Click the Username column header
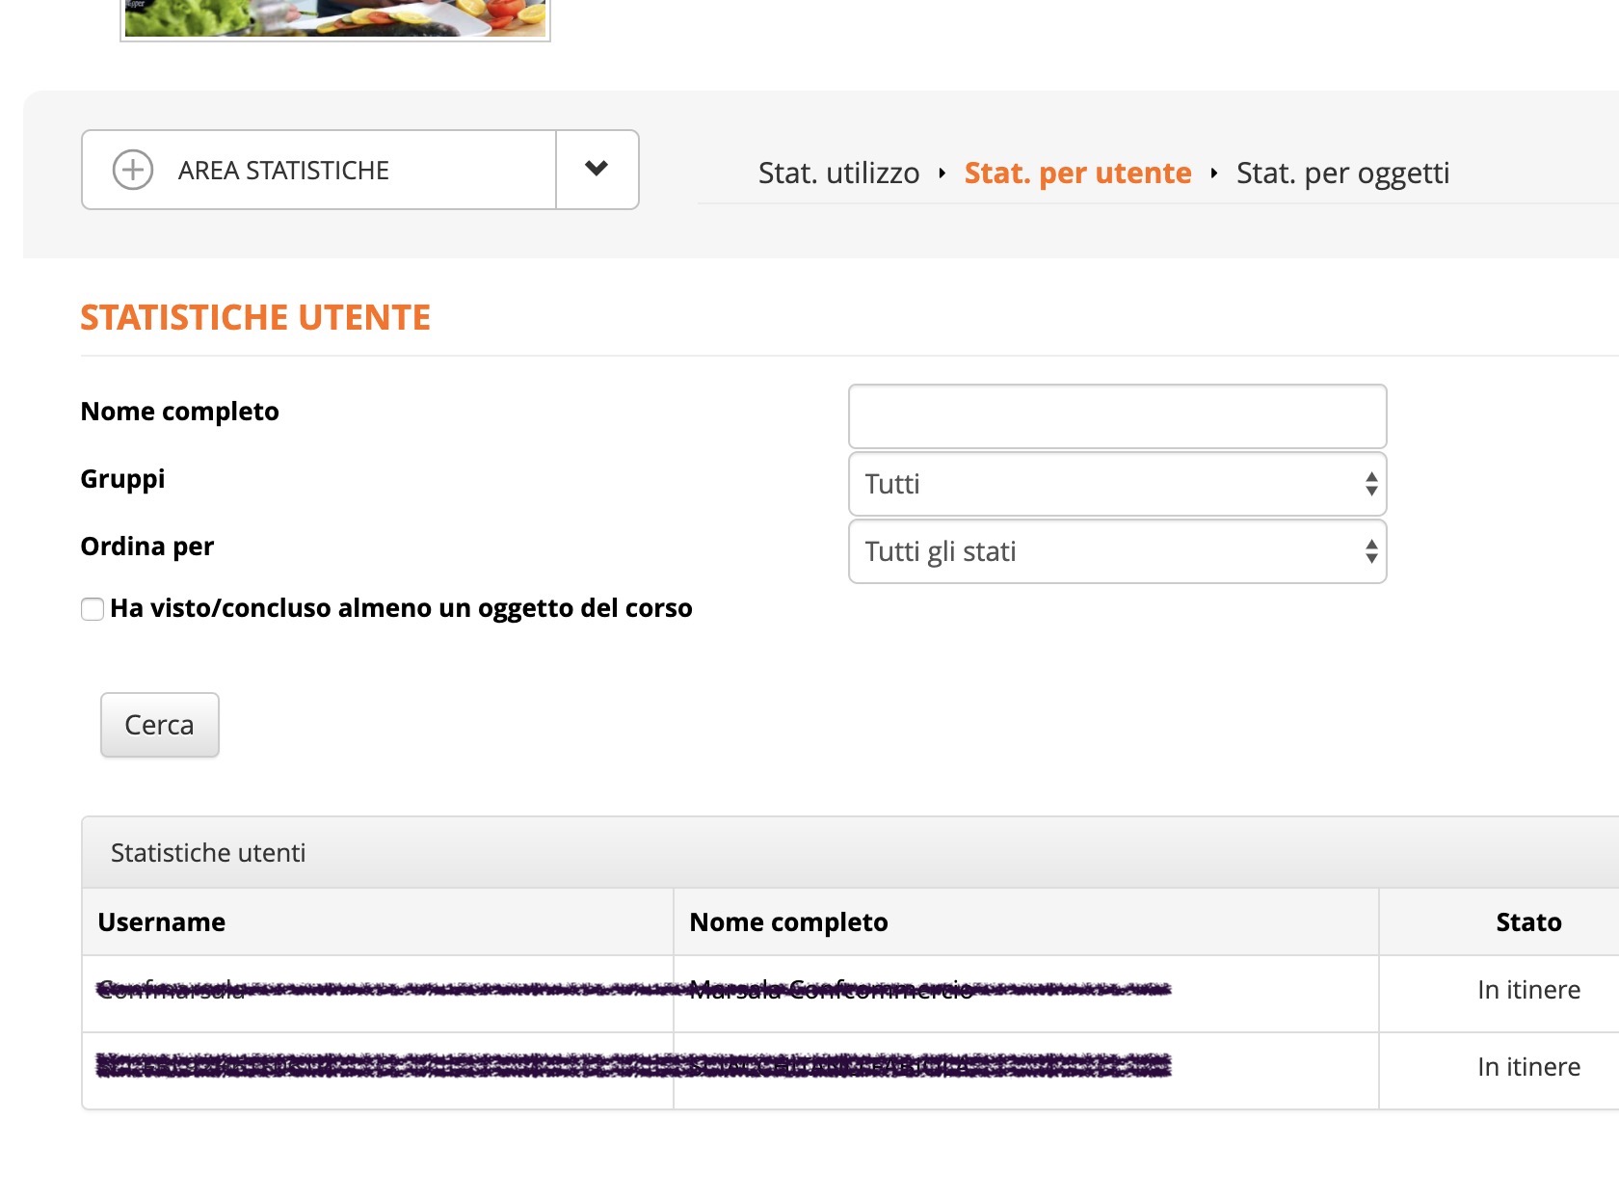1619x1201 pixels. (x=162, y=922)
